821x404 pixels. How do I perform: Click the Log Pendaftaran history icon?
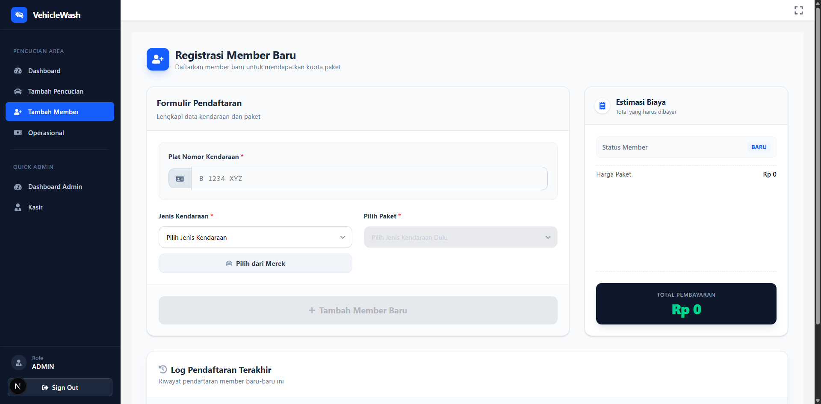point(163,369)
